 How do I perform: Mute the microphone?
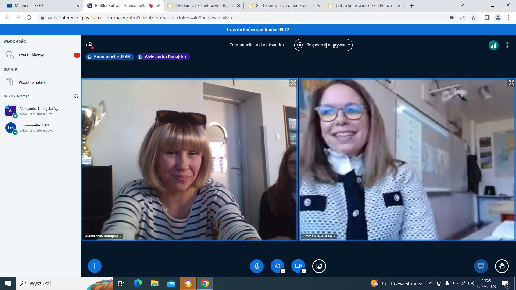point(257,266)
